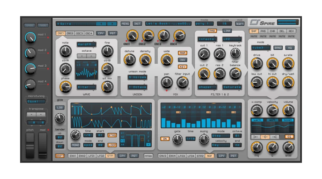
Task: Enable HQ mode in the shaper
Action: 290,48
